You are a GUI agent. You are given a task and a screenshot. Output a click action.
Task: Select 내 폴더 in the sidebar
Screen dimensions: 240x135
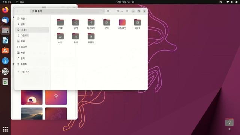tap(32, 30)
